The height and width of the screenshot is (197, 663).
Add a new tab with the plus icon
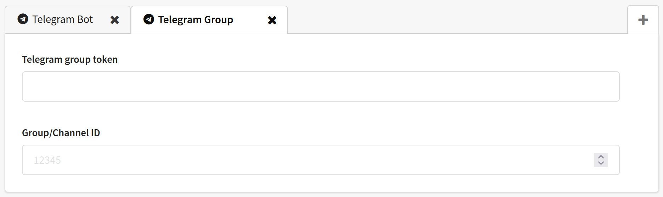(x=643, y=20)
